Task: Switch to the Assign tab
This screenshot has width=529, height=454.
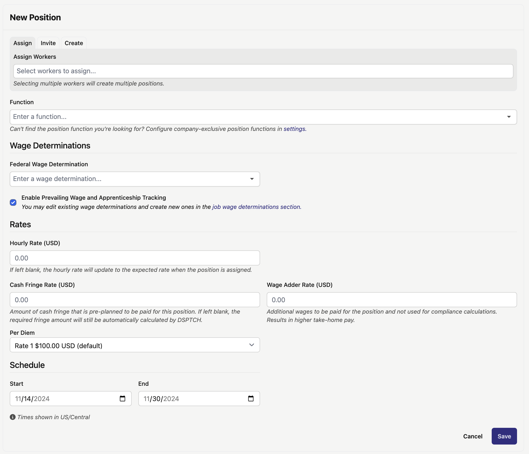Action: pyautogui.click(x=23, y=43)
